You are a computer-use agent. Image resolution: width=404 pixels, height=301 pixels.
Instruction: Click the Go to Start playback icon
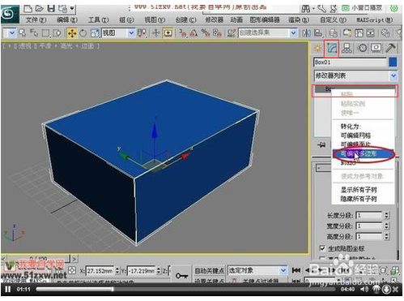tap(296, 270)
